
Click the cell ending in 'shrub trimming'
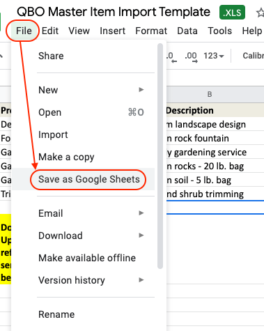click(215, 194)
